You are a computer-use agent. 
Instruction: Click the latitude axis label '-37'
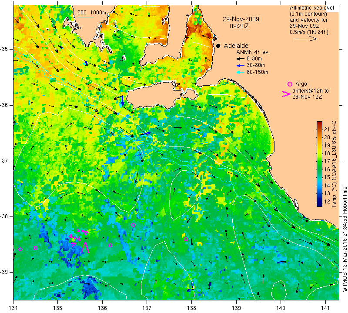click(x=4, y=160)
